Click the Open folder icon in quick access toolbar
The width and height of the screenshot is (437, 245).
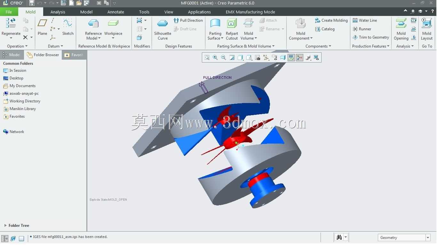click(x=79, y=3)
